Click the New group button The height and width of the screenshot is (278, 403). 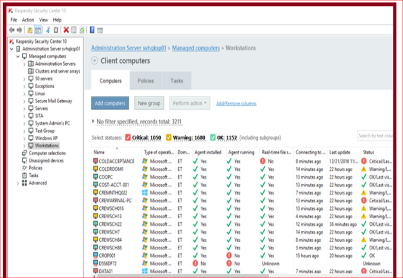[x=149, y=103]
